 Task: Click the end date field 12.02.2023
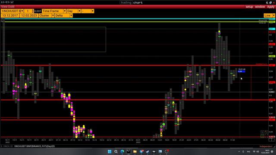(29, 15)
